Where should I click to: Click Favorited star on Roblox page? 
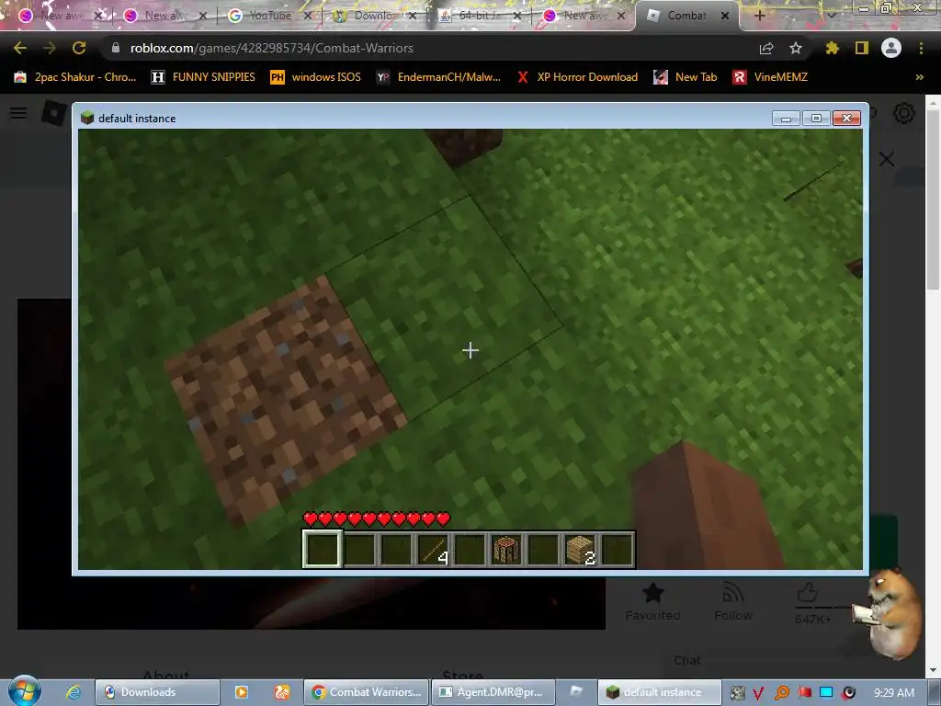point(652,593)
